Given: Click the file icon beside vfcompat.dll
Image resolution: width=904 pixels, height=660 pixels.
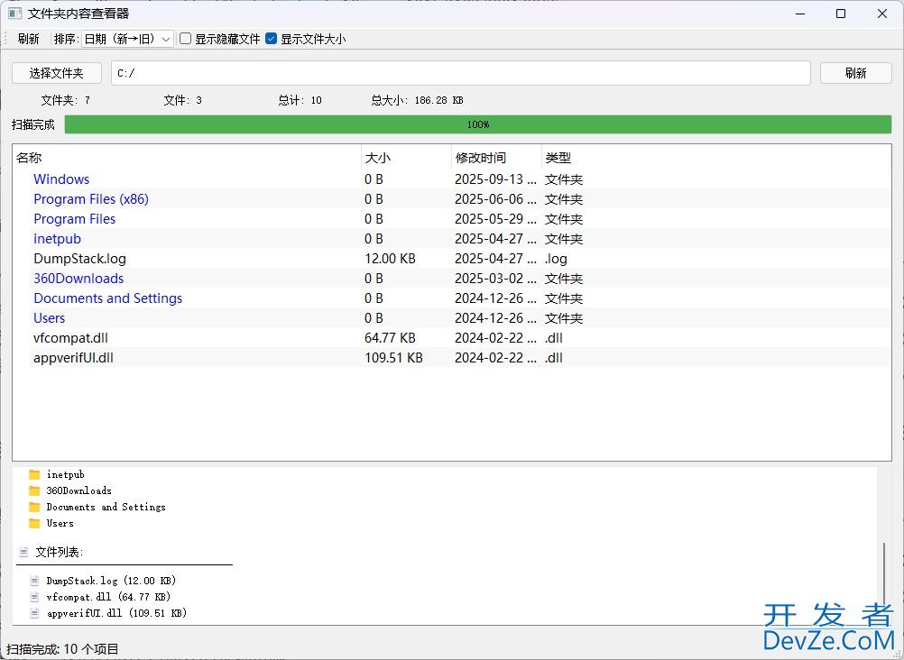Looking at the screenshot, I should click(x=34, y=597).
